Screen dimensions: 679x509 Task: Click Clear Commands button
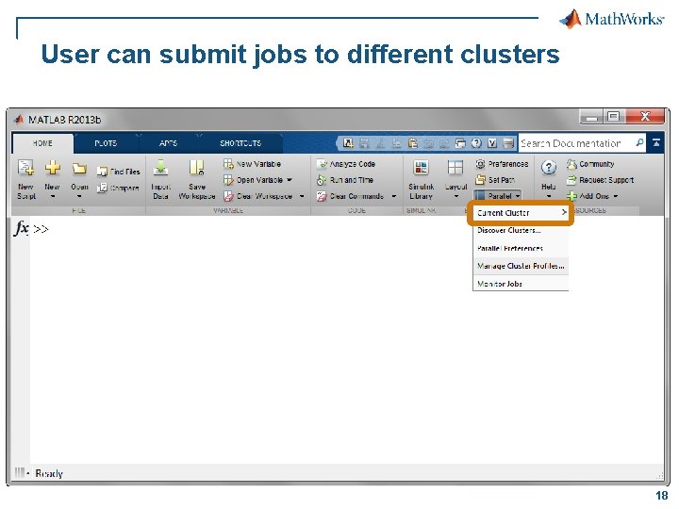click(350, 196)
